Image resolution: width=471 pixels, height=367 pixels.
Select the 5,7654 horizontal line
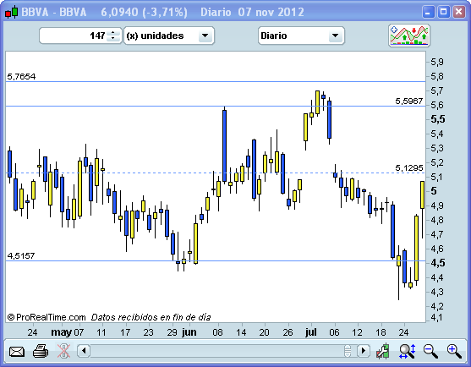[x=216, y=81]
